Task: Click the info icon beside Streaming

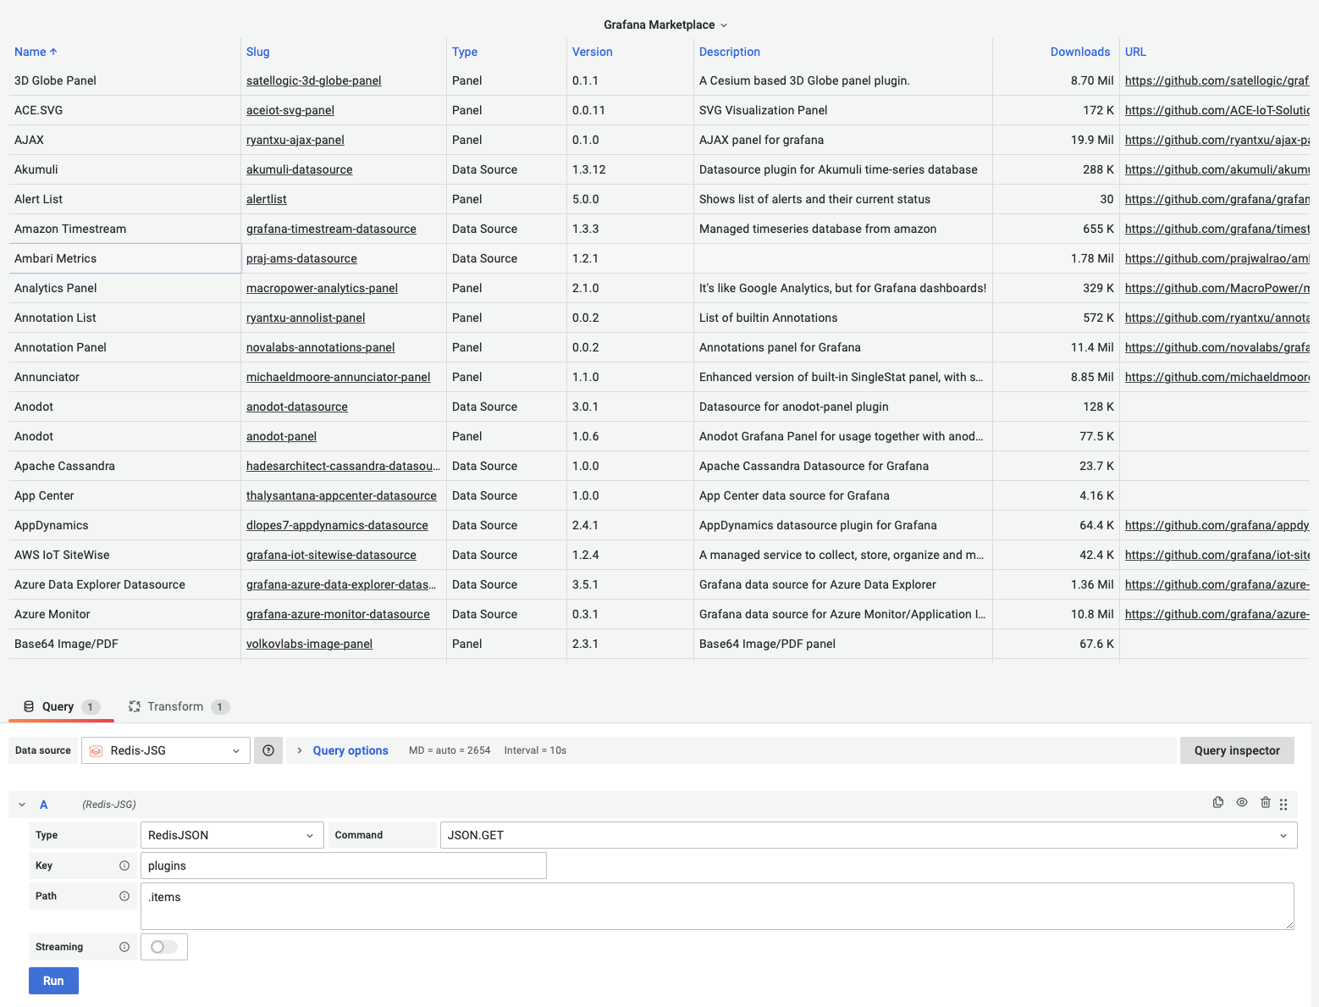Action: [x=124, y=946]
